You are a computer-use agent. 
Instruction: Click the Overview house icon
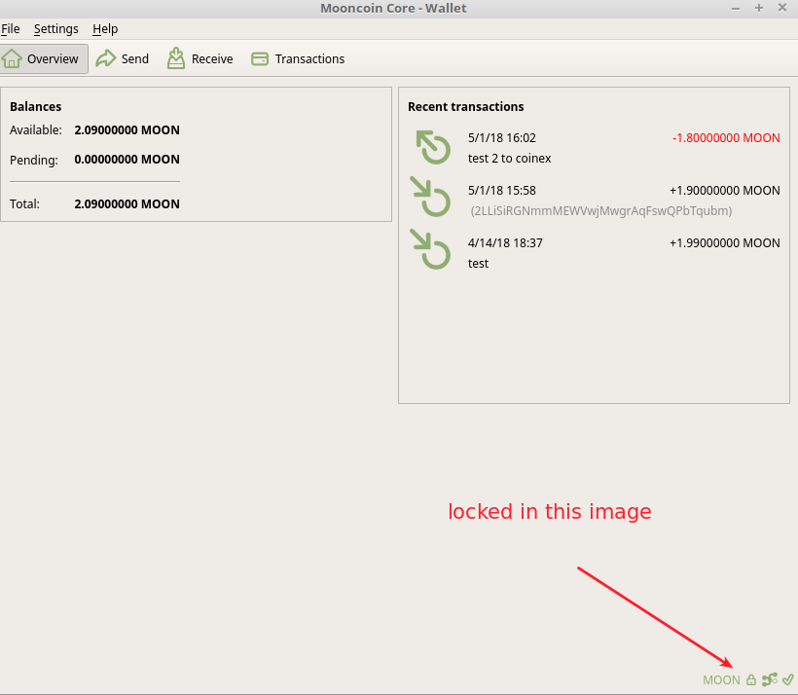[12, 59]
